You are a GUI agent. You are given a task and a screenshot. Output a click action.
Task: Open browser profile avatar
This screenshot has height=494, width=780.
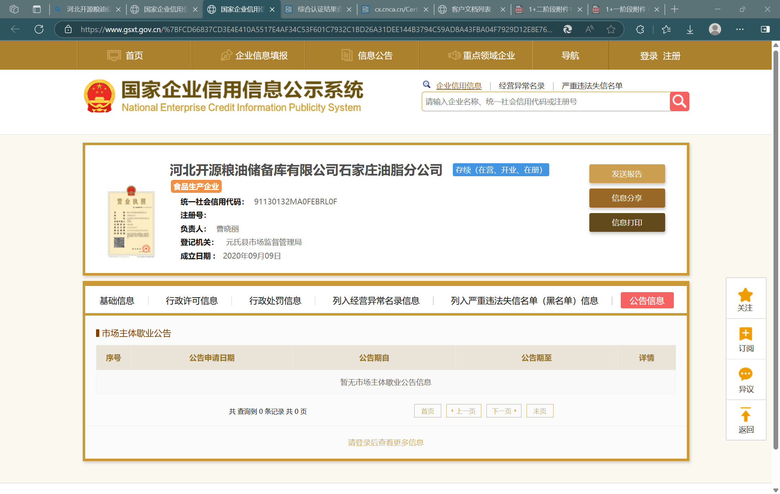[715, 29]
